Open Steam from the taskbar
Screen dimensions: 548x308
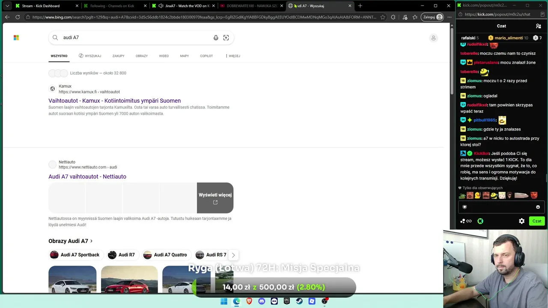[299, 302]
